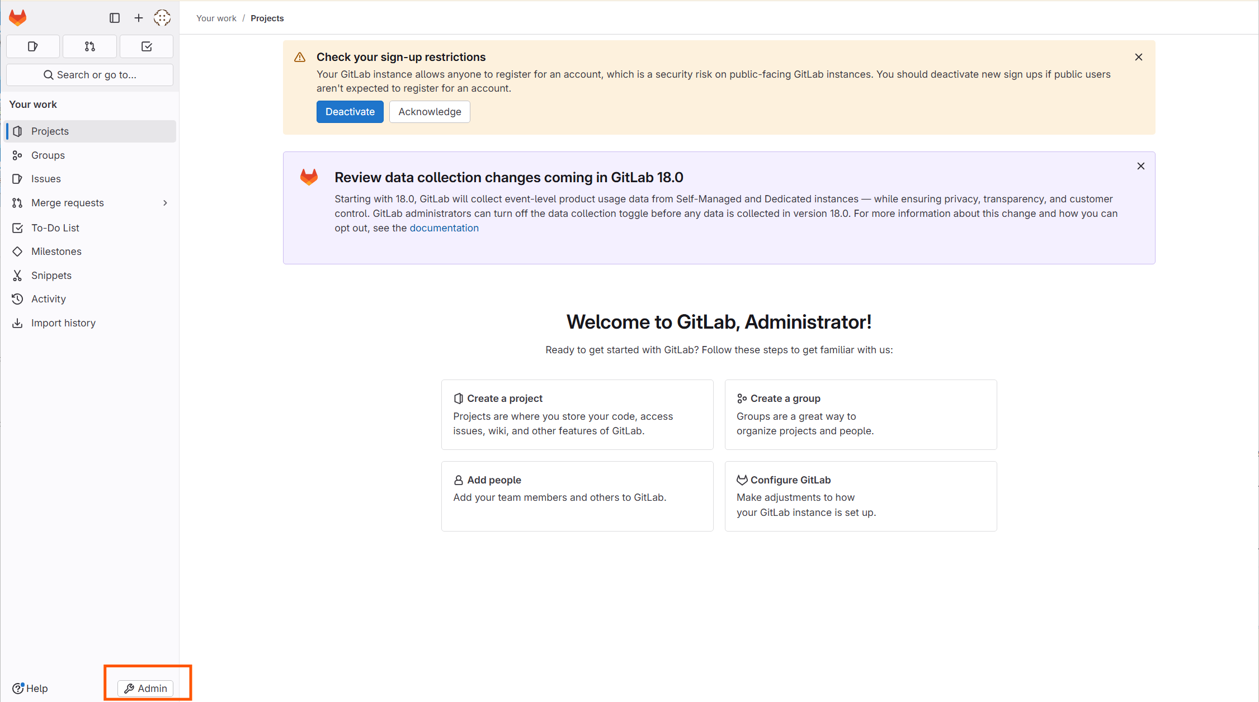Open the Create new plus menu
This screenshot has height=702, width=1259.
click(x=139, y=18)
